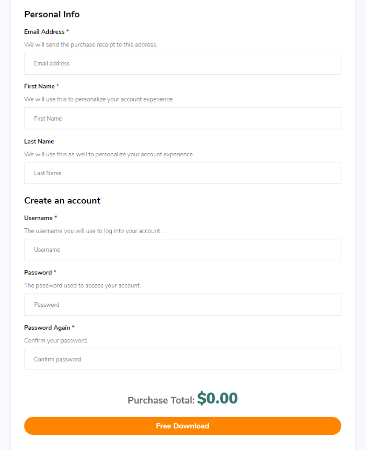This screenshot has width=366, height=450.
Task: Click the Email address input field
Action: click(x=182, y=64)
